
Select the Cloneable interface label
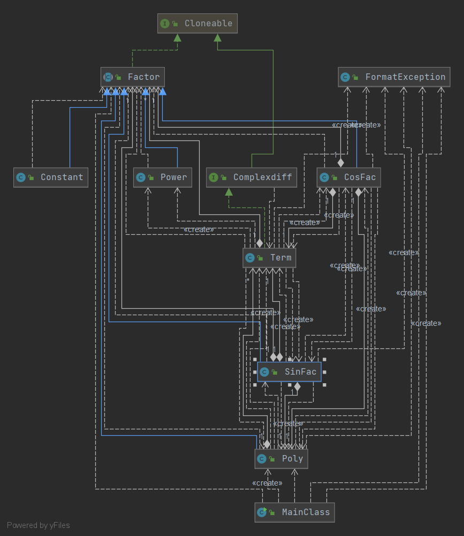(x=208, y=24)
